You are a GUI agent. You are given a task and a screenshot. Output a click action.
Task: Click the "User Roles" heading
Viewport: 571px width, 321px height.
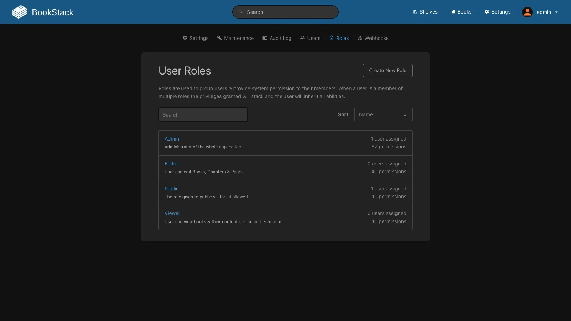tap(185, 71)
